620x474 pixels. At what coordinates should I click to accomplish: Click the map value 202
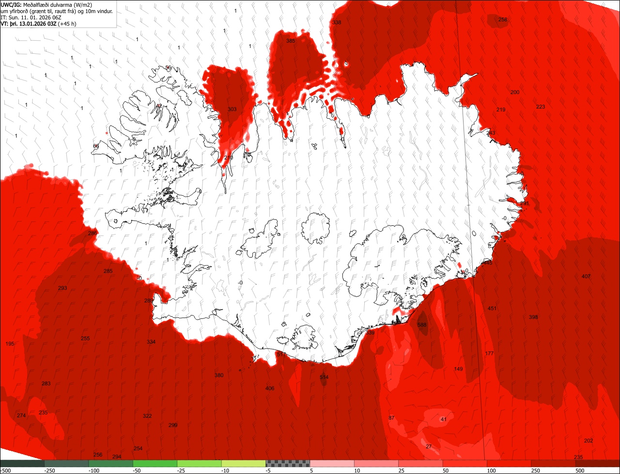[x=589, y=441]
